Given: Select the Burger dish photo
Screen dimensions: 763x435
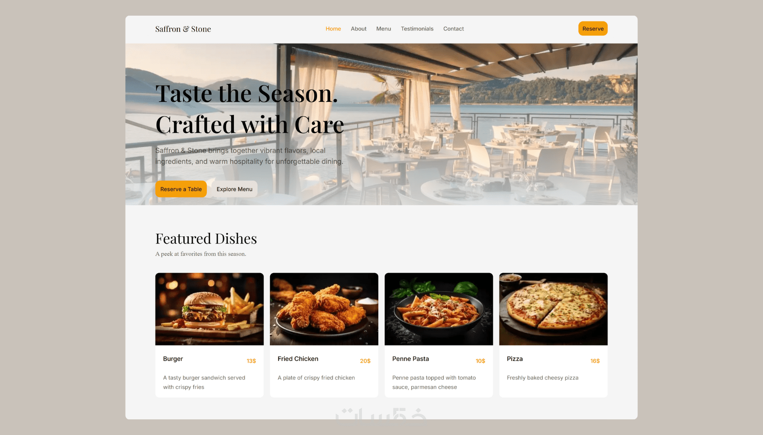Looking at the screenshot, I should (x=209, y=309).
